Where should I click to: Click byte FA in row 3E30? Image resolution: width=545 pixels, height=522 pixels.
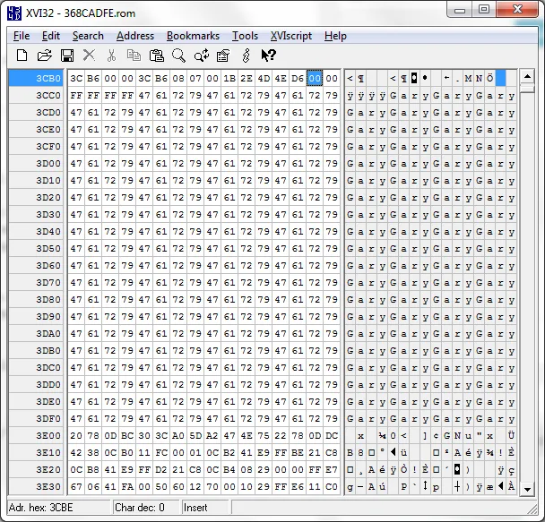[127, 486]
